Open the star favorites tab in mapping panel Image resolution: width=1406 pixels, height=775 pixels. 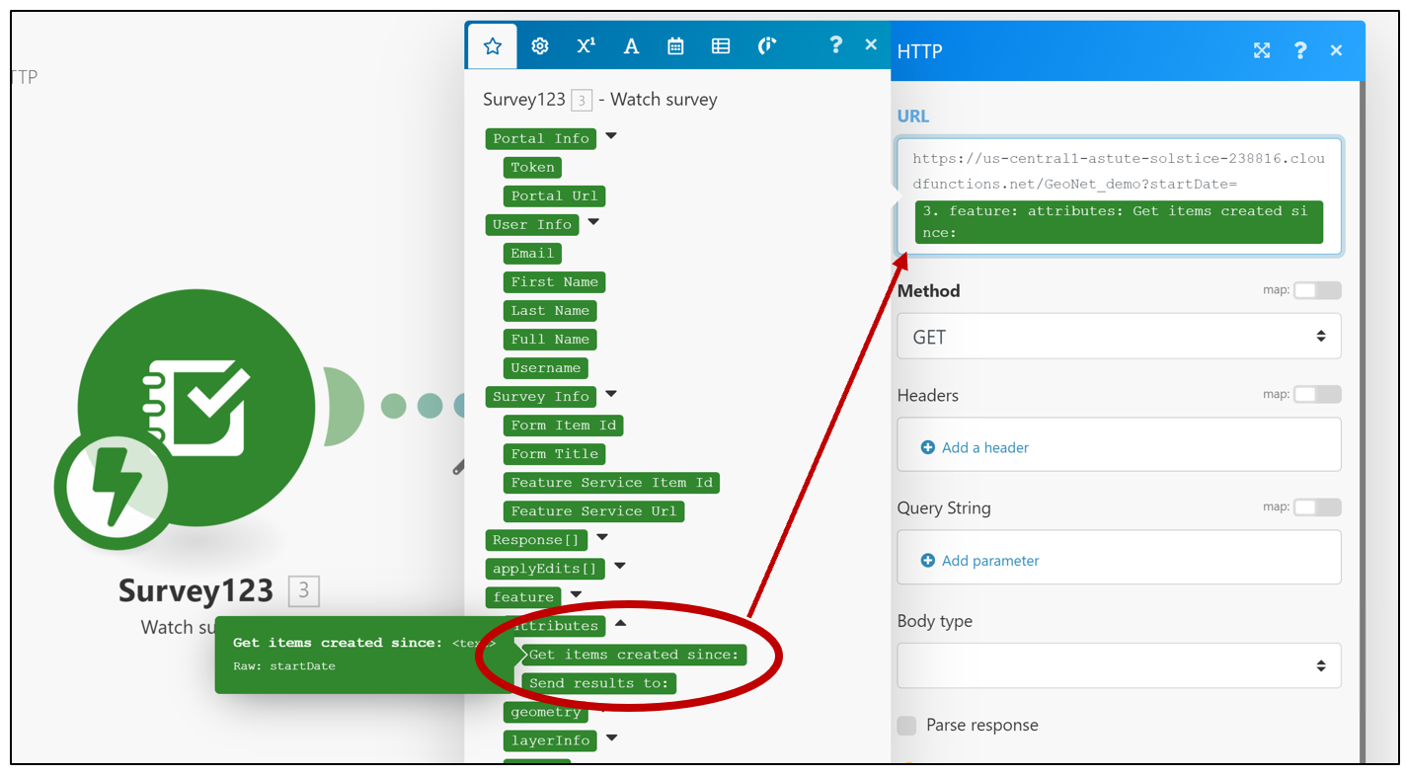point(492,45)
